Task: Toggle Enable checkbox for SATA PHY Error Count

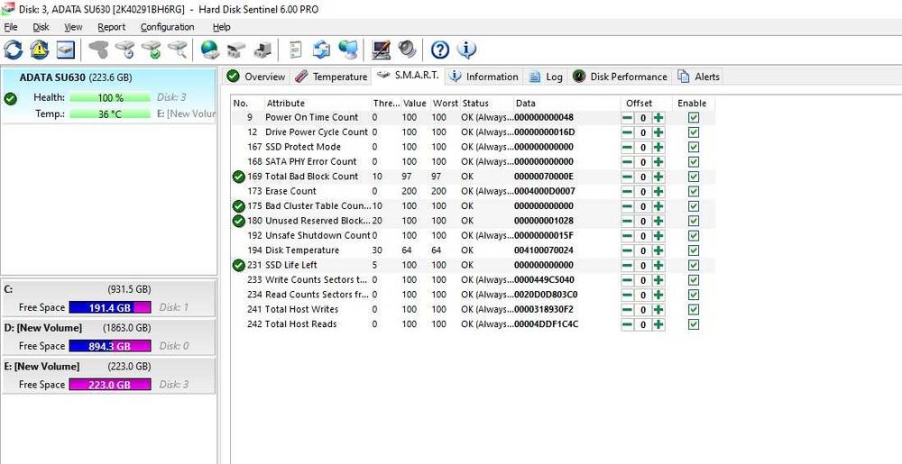Action: click(x=694, y=162)
